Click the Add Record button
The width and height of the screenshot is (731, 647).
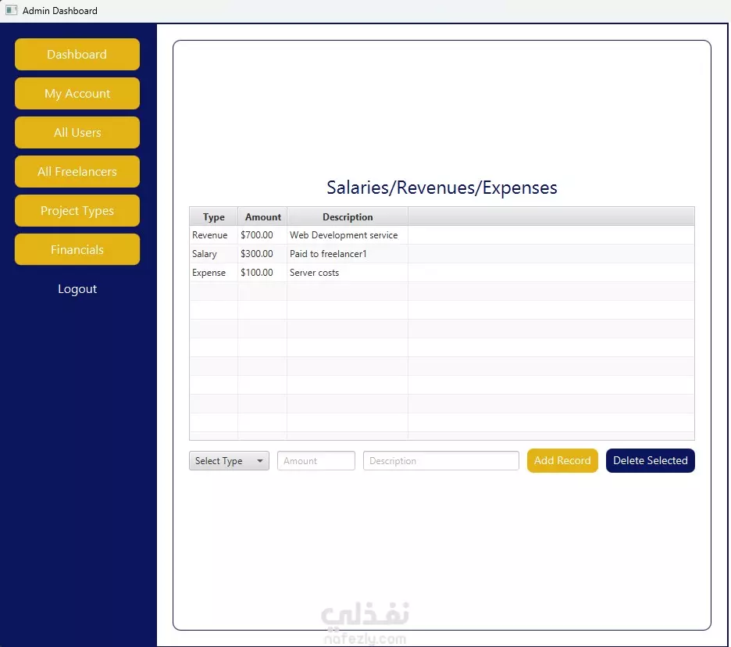pyautogui.click(x=562, y=460)
